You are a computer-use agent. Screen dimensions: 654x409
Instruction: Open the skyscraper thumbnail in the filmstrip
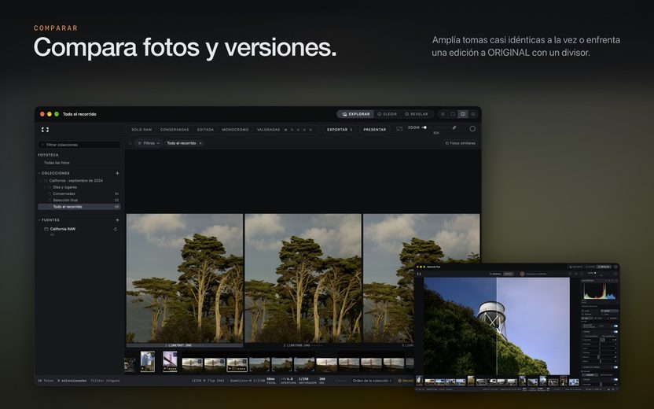coord(148,362)
